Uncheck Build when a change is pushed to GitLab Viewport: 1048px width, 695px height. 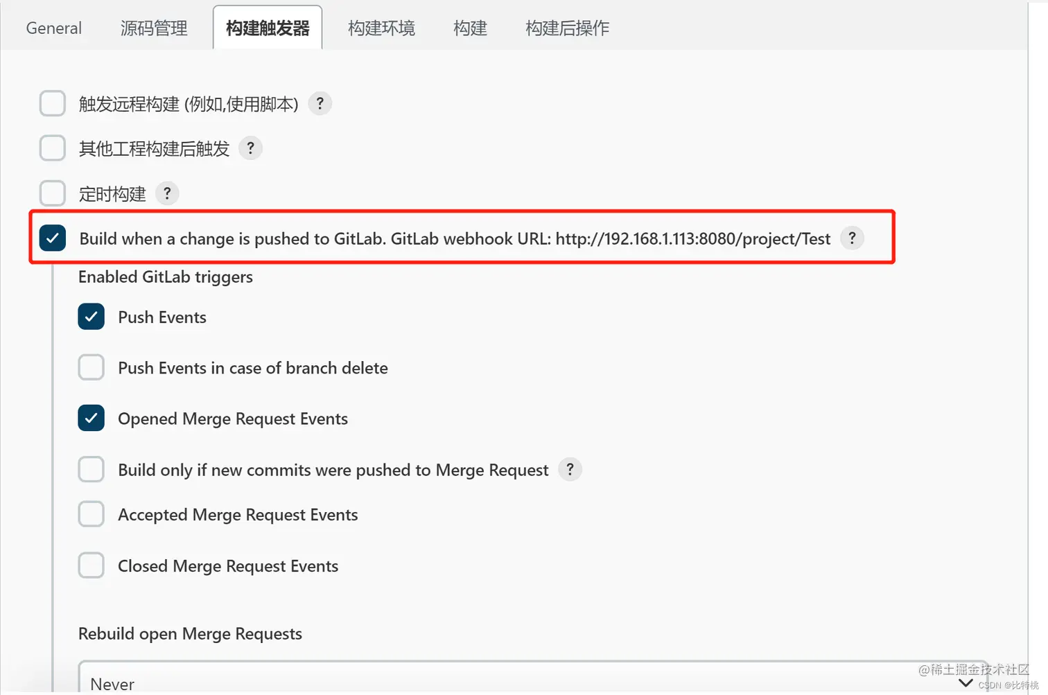tap(53, 238)
